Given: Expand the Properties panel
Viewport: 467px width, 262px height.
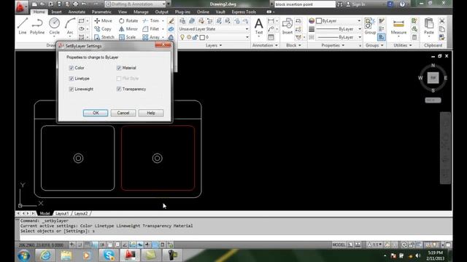Looking at the screenshot, I should tap(333, 45).
